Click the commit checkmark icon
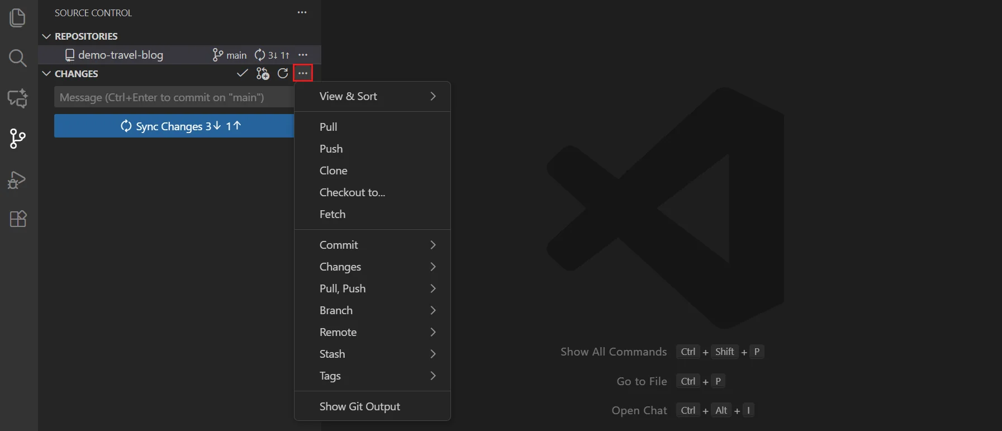 [x=242, y=73]
